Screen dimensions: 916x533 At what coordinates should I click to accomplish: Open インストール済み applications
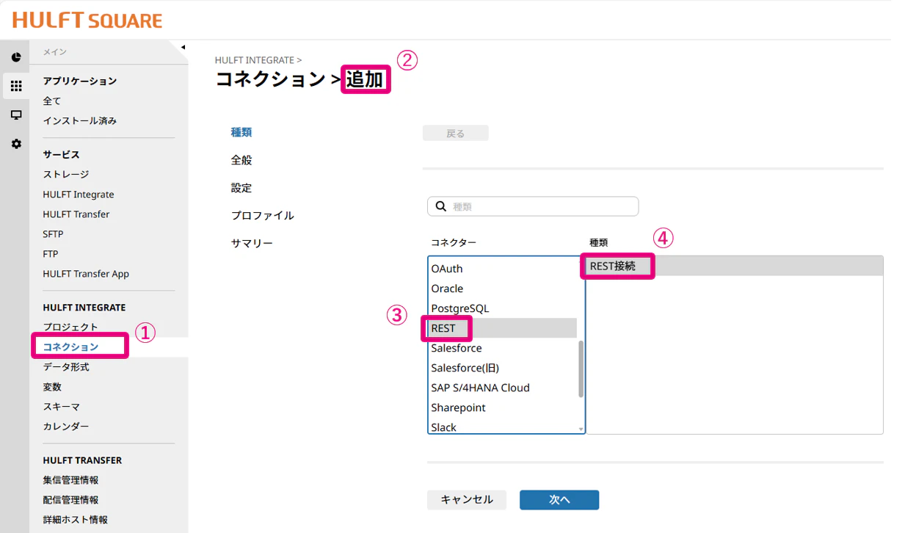pos(80,120)
